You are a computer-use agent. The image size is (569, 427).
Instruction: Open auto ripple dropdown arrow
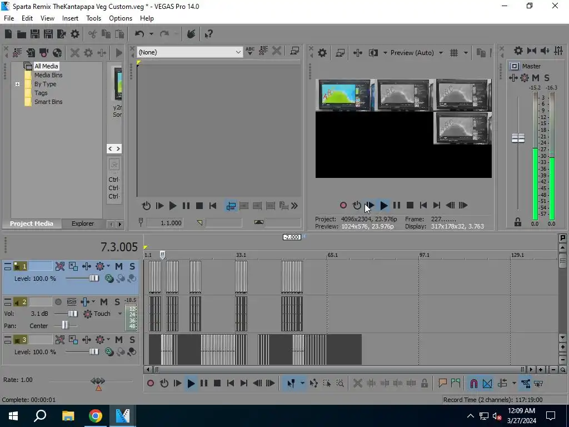(514, 383)
